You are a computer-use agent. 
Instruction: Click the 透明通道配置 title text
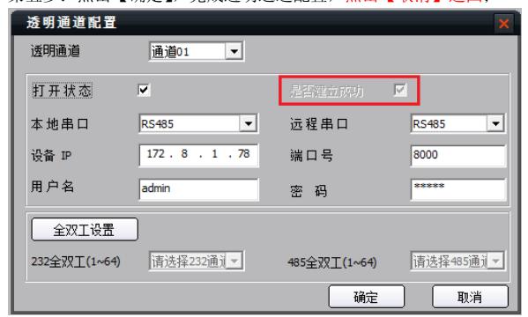tap(71, 23)
